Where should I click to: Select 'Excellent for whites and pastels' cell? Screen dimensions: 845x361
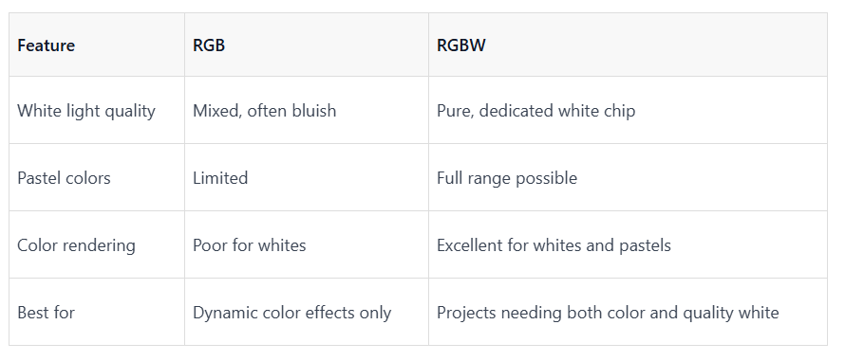point(628,244)
